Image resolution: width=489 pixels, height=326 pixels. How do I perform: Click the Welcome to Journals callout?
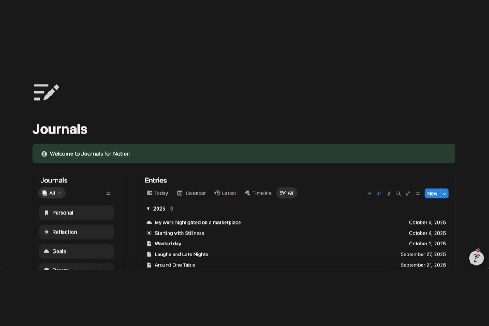point(244,154)
